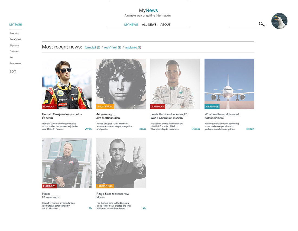298x231 pixels.
Task: Click the FORMULA1 badge on Haas photo
Action: pyautogui.click(x=49, y=186)
